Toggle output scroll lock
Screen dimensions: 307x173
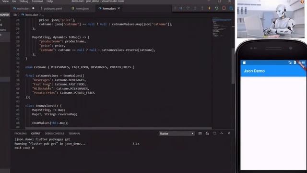(207, 134)
